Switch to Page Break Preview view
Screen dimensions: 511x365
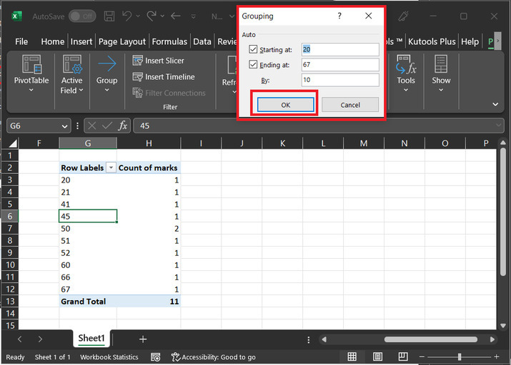(x=402, y=356)
